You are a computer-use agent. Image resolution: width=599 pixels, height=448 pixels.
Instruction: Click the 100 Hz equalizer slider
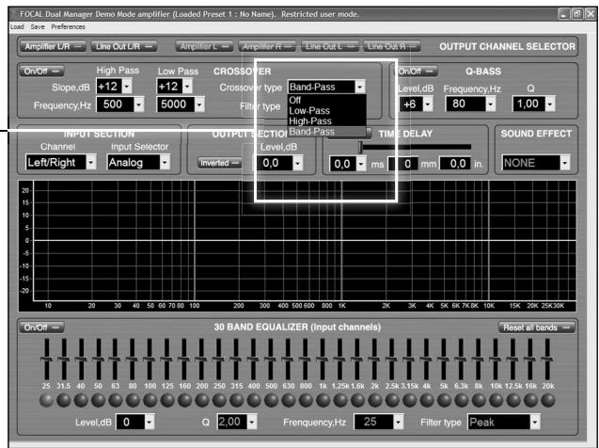coord(150,360)
